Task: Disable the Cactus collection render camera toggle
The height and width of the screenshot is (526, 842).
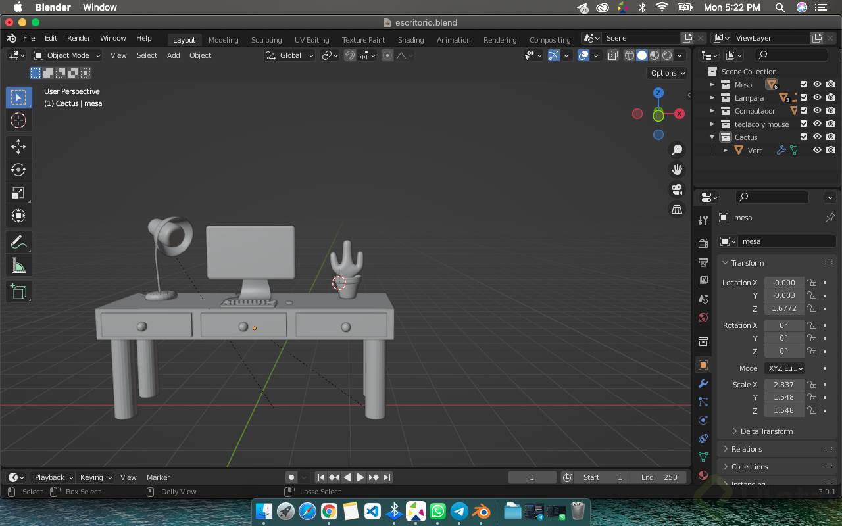Action: click(x=831, y=137)
